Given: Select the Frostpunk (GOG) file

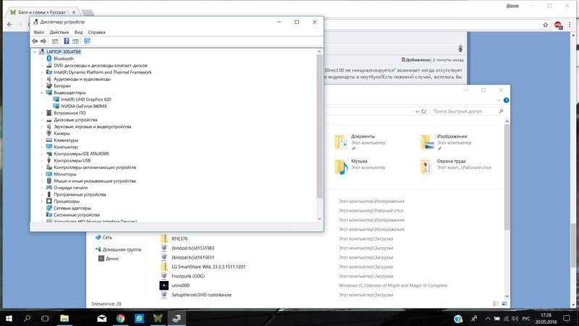Looking at the screenshot, I should tap(188, 276).
